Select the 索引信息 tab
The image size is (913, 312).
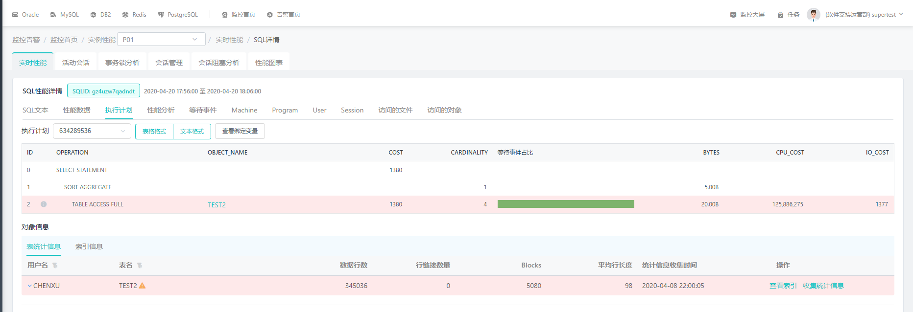coord(89,246)
